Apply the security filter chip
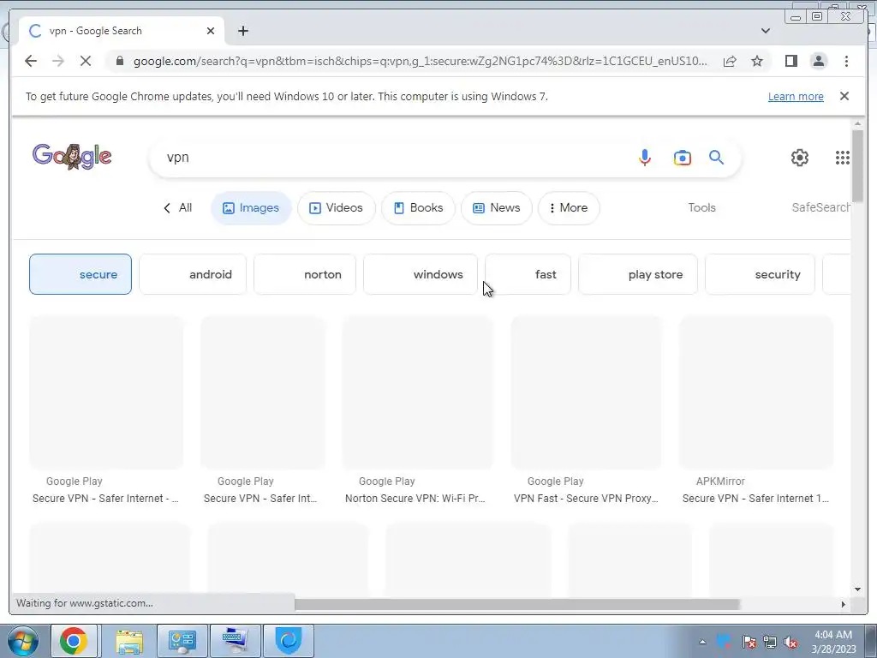This screenshot has width=877, height=658. point(761,274)
